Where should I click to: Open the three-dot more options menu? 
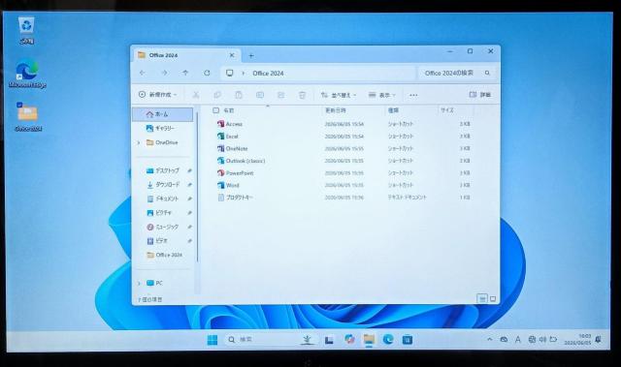(x=413, y=95)
